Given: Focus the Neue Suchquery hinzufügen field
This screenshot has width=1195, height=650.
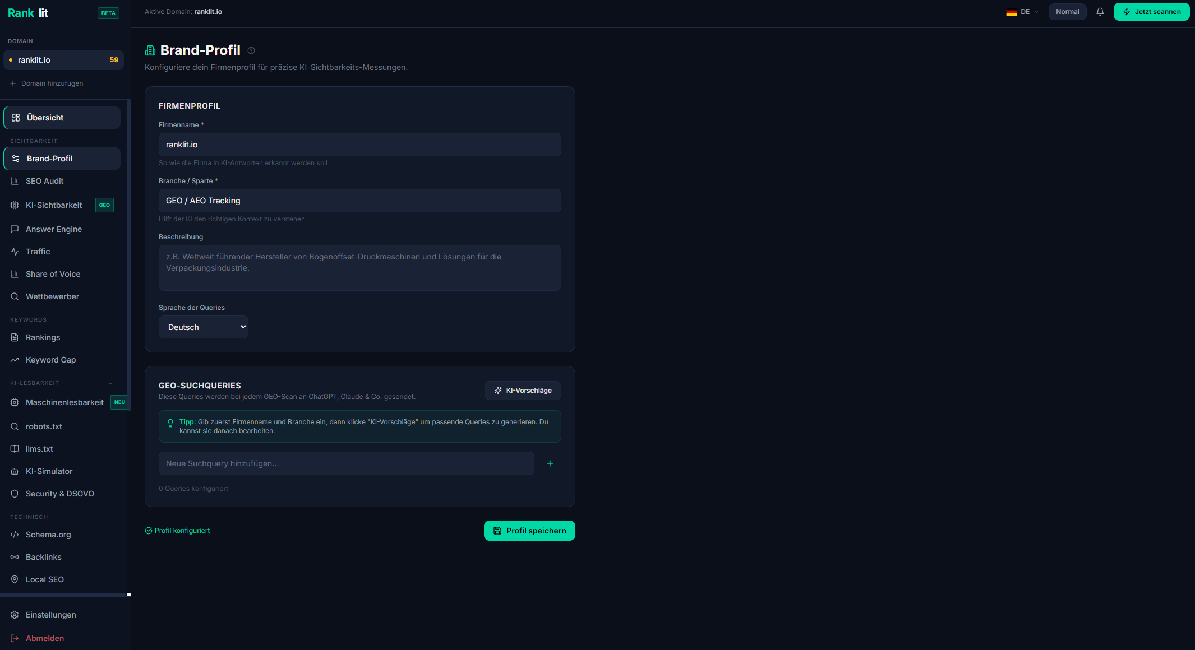Looking at the screenshot, I should point(346,463).
